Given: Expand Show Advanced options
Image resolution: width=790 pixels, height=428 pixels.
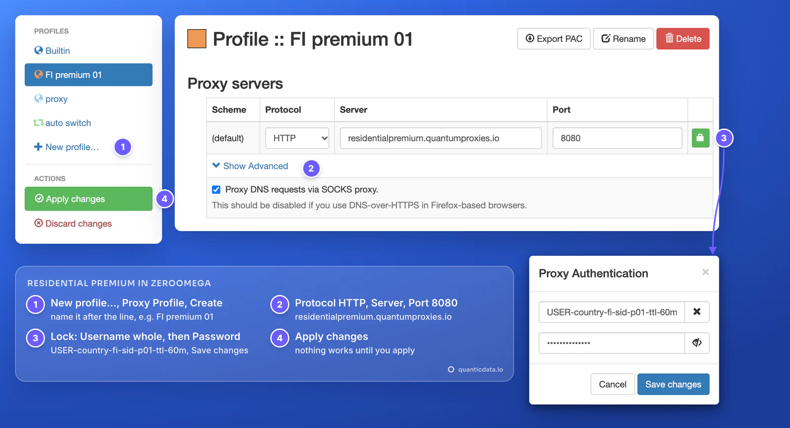Looking at the screenshot, I should (250, 166).
